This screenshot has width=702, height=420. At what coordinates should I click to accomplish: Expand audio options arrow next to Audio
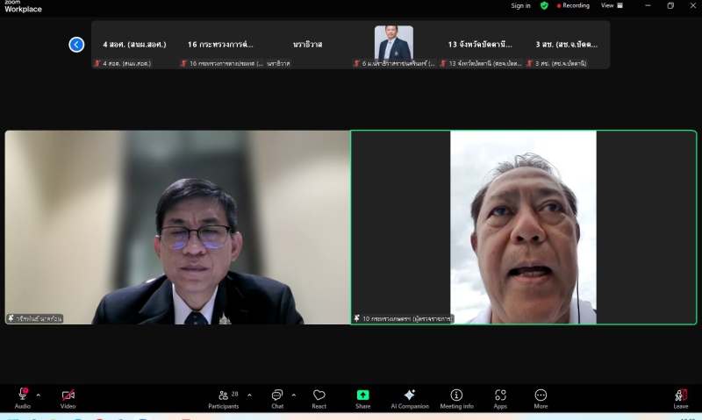pos(38,395)
